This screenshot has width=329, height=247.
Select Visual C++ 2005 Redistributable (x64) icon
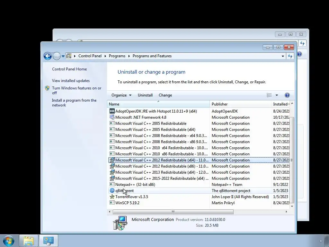pyautogui.click(x=112, y=129)
